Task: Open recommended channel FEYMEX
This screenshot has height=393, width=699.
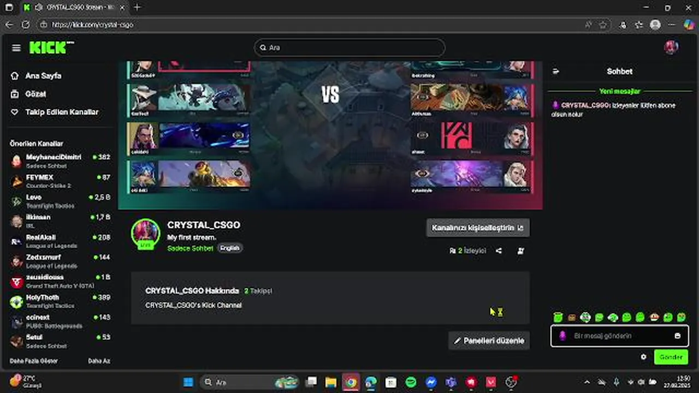Action: tap(60, 181)
